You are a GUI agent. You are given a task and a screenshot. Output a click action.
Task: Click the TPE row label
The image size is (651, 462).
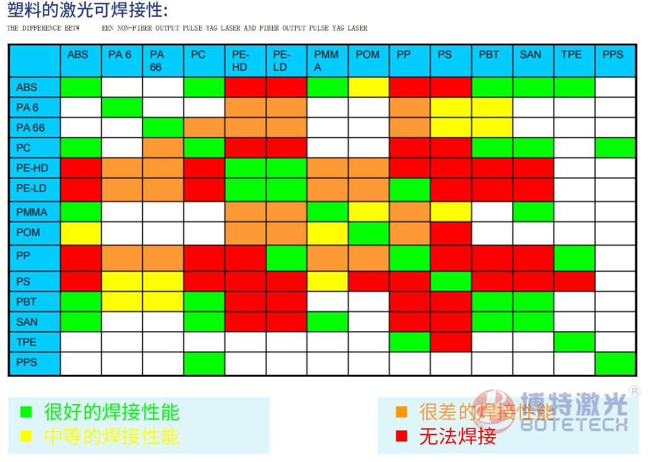tap(35, 342)
